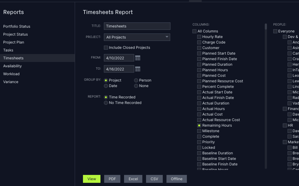This screenshot has height=186, width=299.
Task: Enable the Locked column
Action: coord(199,147)
